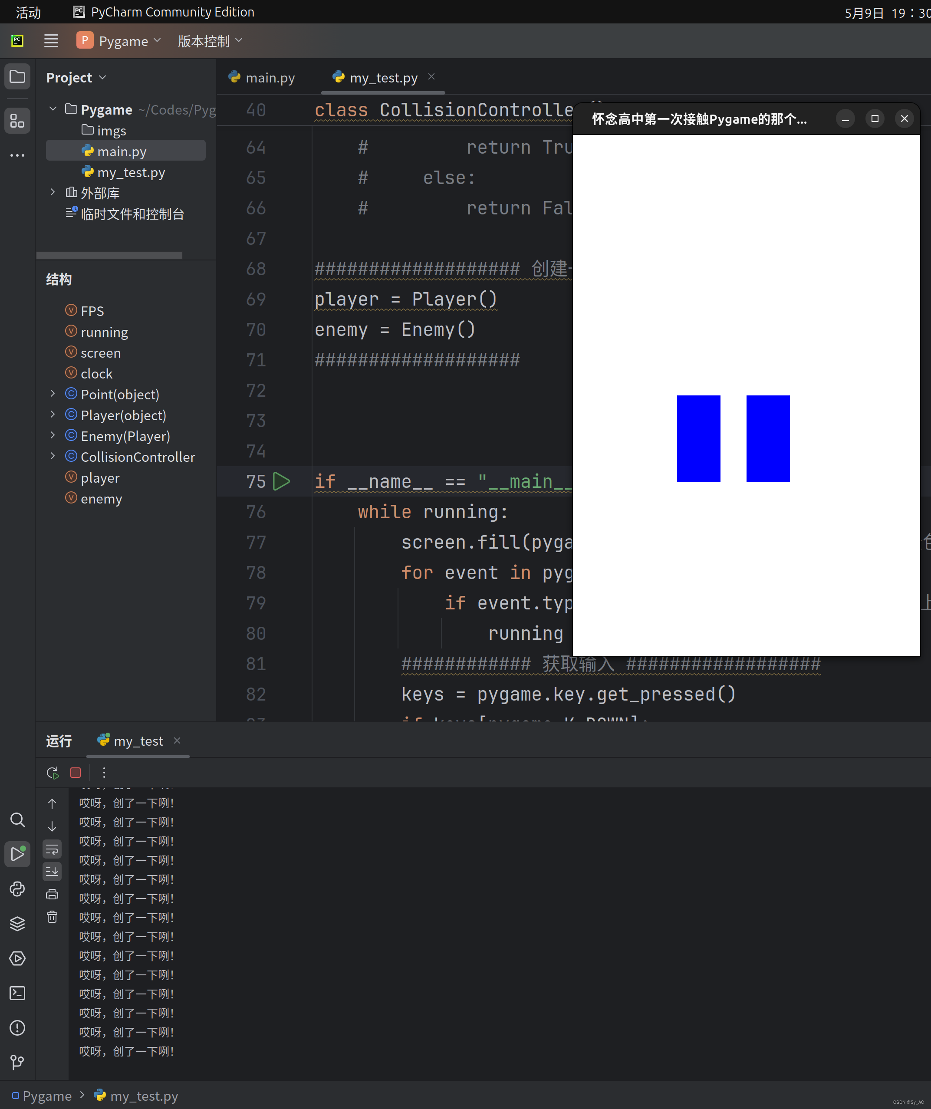The height and width of the screenshot is (1109, 931).
Task: Expand the Player(object) structure node
Action: click(x=52, y=415)
